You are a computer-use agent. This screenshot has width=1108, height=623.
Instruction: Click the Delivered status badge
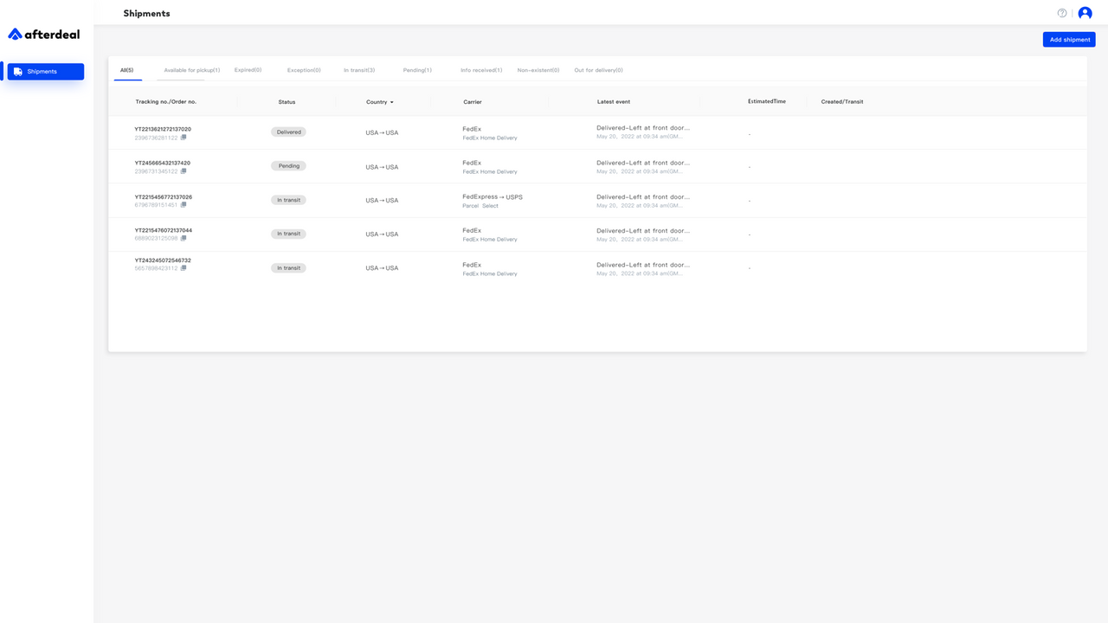tap(288, 132)
